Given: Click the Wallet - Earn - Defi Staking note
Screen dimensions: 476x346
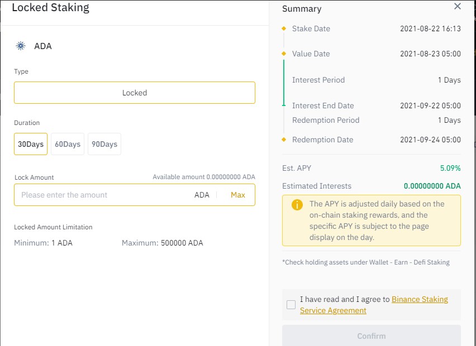Looking at the screenshot, I should [x=366, y=262].
